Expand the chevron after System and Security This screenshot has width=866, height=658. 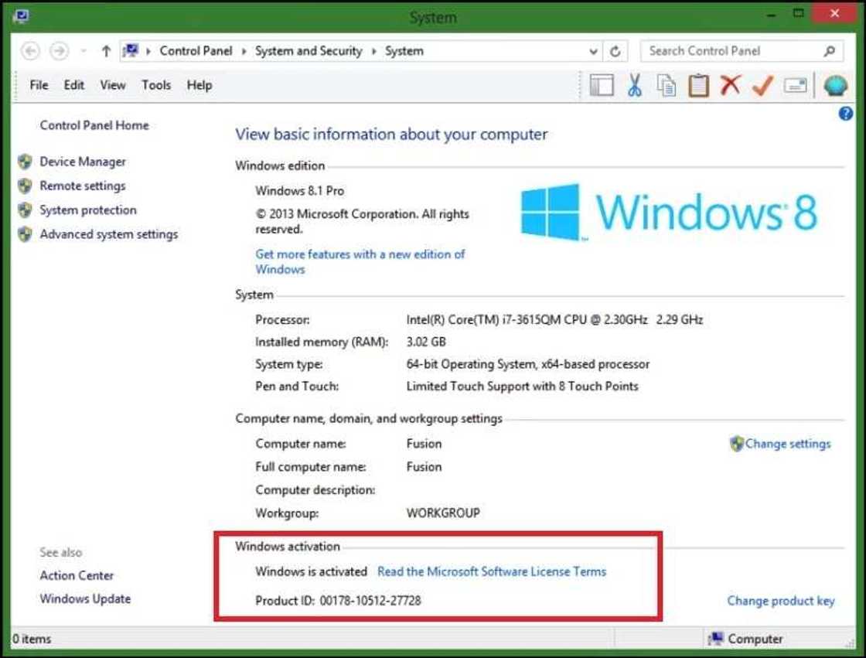pyautogui.click(x=373, y=51)
